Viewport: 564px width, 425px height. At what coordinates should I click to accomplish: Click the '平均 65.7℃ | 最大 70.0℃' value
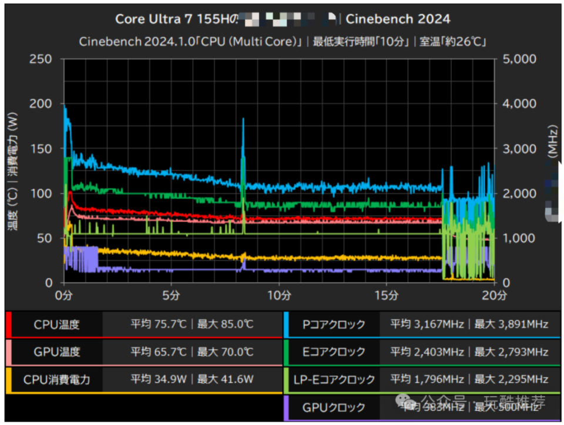click(x=192, y=352)
